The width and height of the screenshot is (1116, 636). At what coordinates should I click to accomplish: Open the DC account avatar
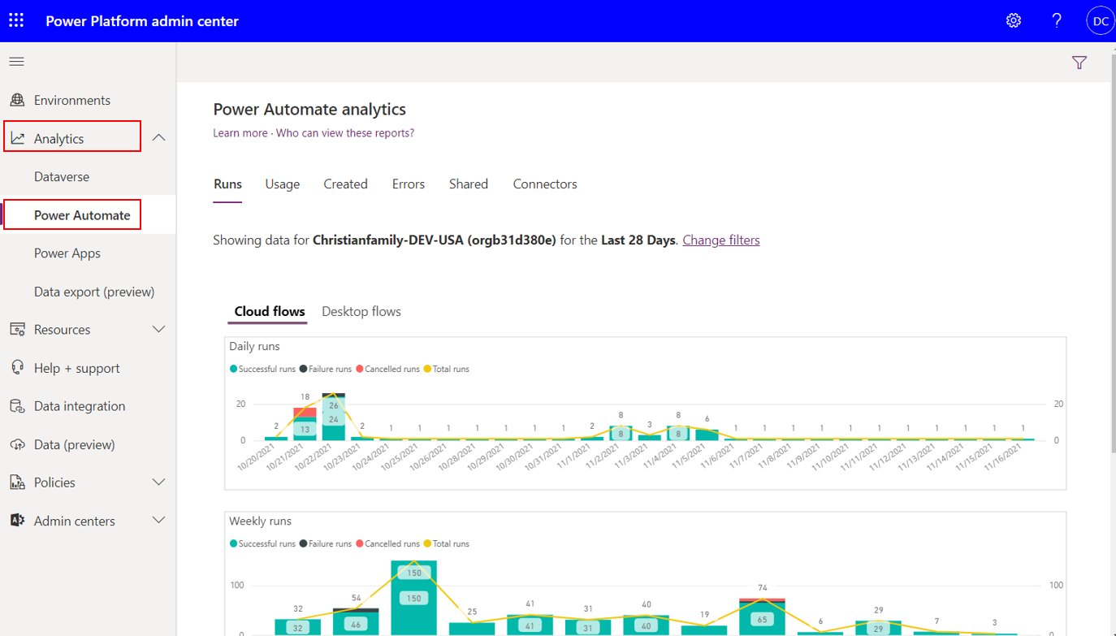tap(1100, 19)
